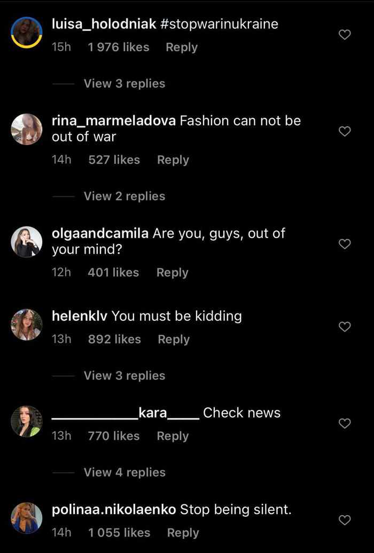The height and width of the screenshot is (553, 374).
Task: Expand 3 replies under luisa_holodniak's comment
Action: coord(124,83)
